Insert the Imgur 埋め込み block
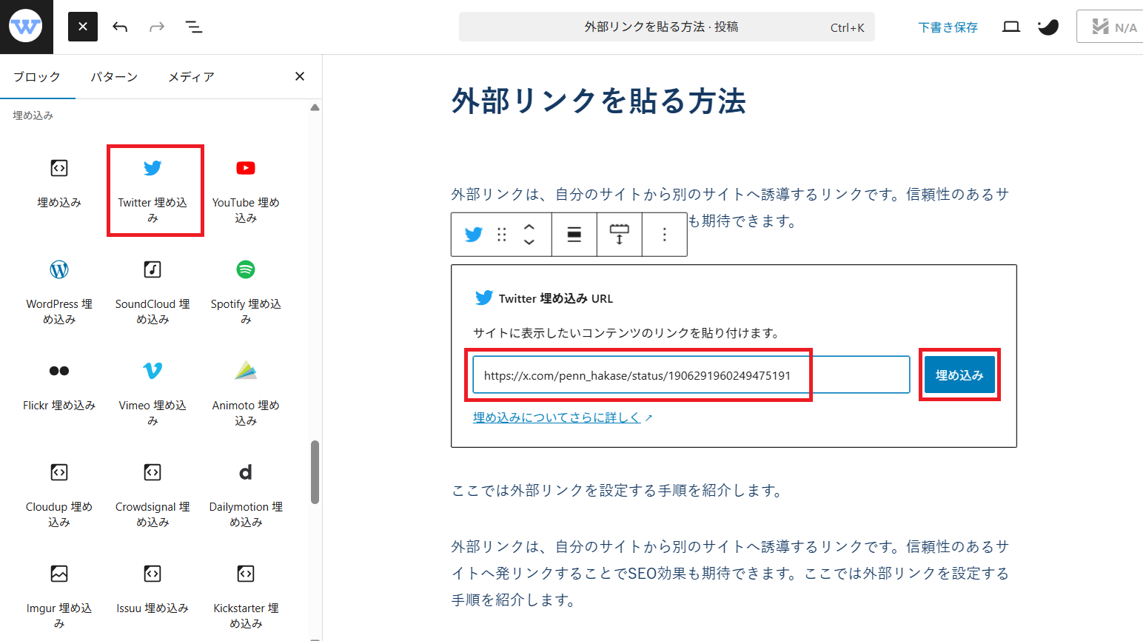 point(59,597)
